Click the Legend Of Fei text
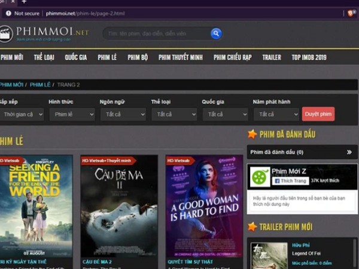This screenshot has width=359, height=269. click(306, 253)
